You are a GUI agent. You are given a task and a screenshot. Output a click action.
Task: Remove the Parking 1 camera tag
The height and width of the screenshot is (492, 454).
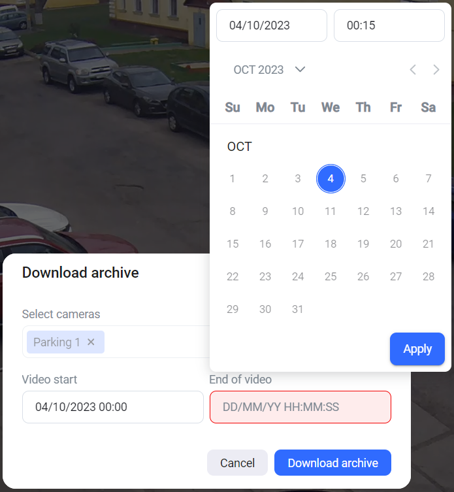pyautogui.click(x=91, y=342)
